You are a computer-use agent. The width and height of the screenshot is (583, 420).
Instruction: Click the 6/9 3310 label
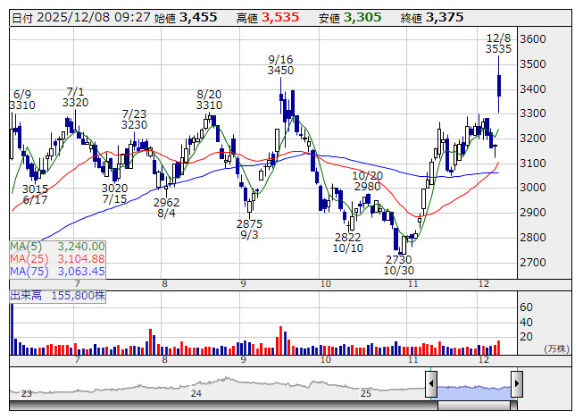coord(22,100)
